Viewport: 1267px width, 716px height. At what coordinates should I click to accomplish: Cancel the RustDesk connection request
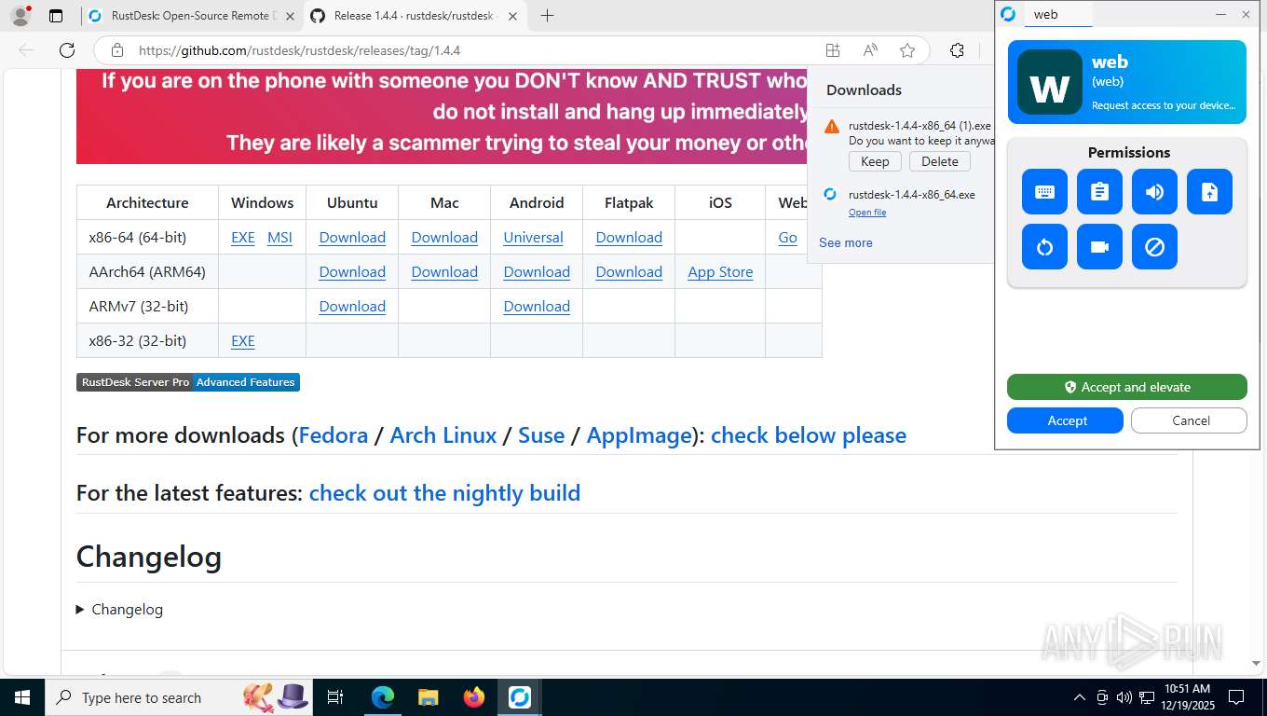pos(1190,420)
